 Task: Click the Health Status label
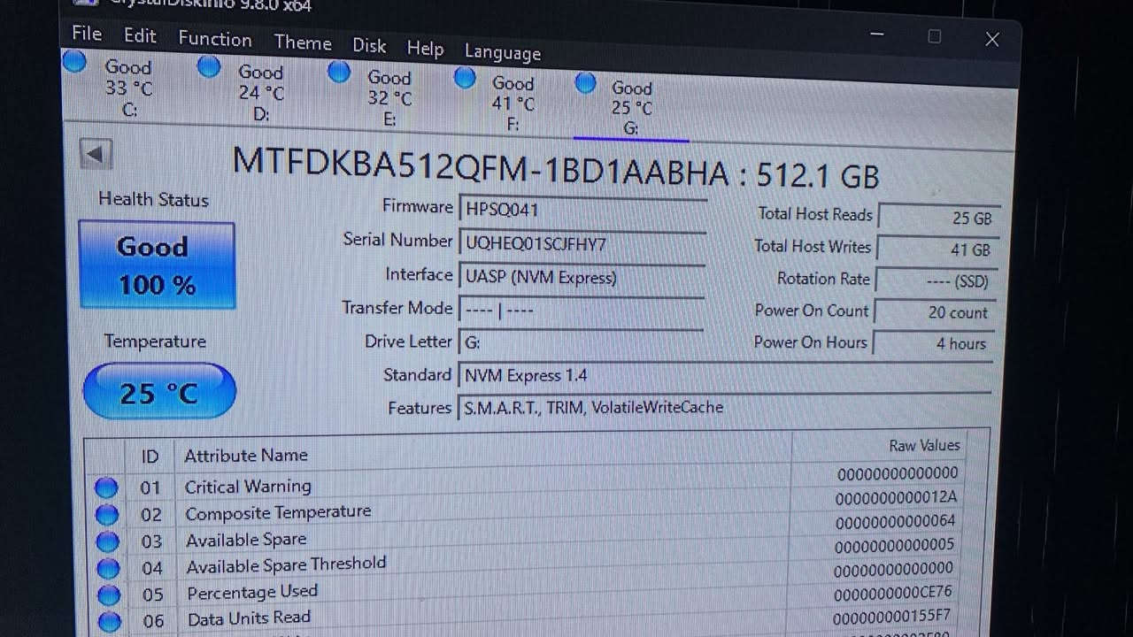(154, 200)
